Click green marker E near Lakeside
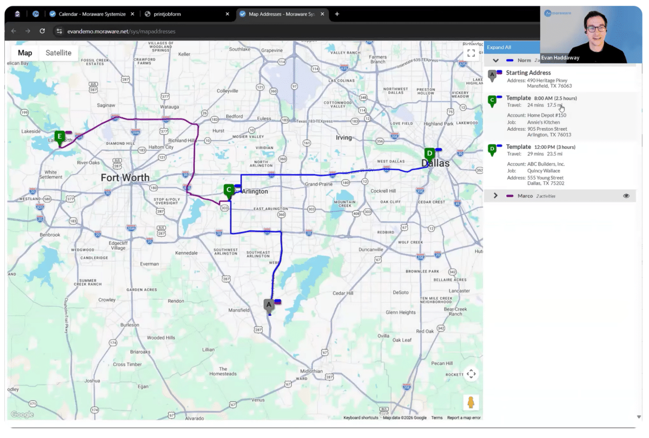649x438 pixels. [59, 137]
